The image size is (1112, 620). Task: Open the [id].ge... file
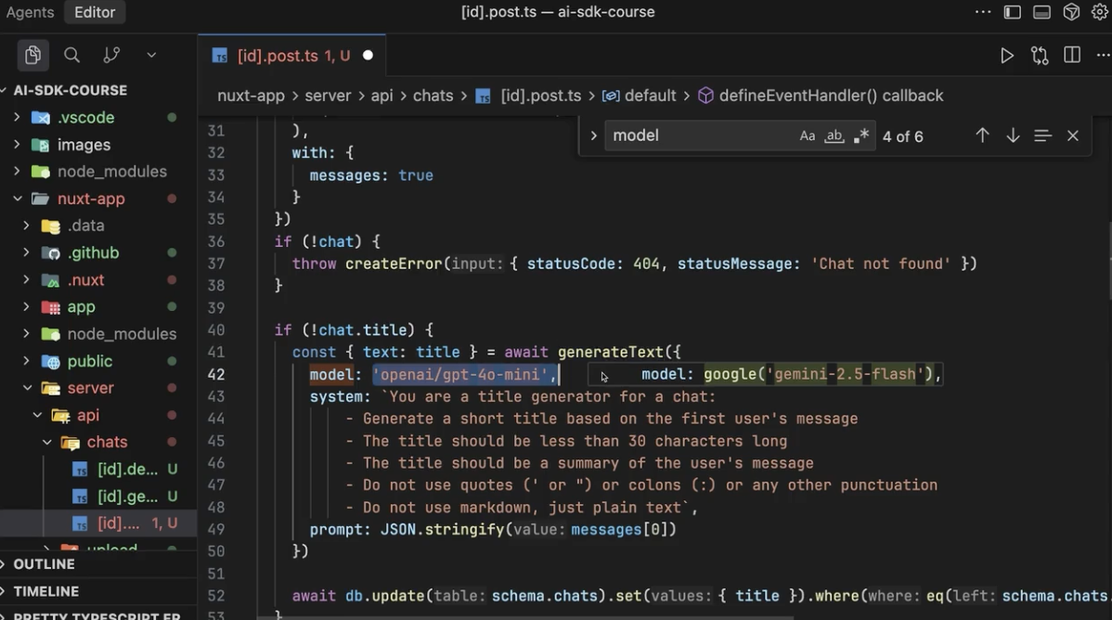[x=128, y=497]
